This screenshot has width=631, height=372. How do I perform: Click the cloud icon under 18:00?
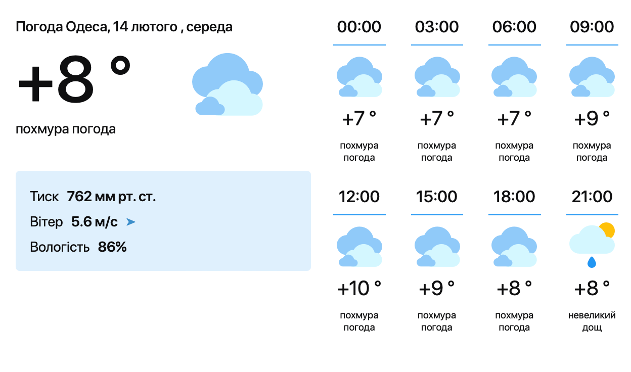point(514,247)
